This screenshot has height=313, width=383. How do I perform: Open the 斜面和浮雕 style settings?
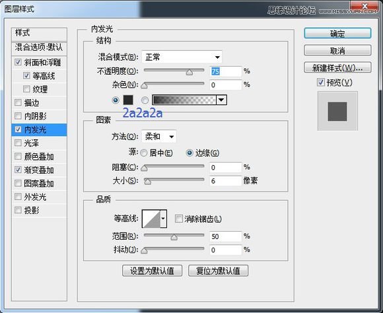[42, 63]
